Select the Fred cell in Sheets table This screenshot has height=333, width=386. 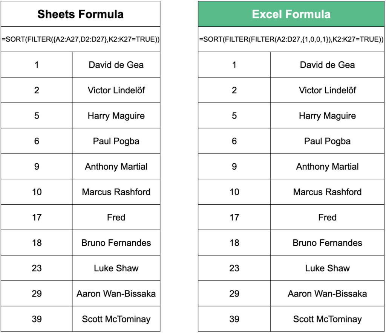[116, 217]
